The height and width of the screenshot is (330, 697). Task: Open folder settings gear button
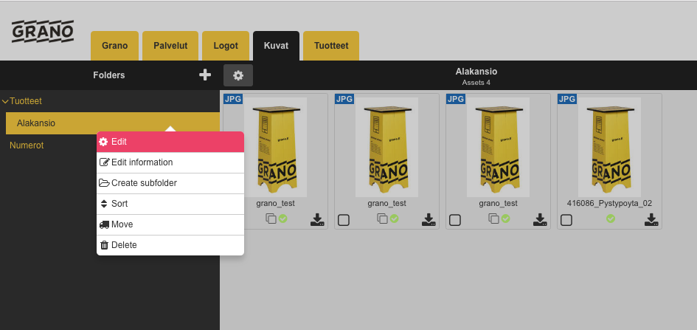[x=238, y=75]
